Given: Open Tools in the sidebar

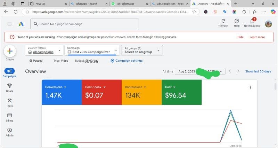Looking at the screenshot, I should pyautogui.click(x=10, y=102).
